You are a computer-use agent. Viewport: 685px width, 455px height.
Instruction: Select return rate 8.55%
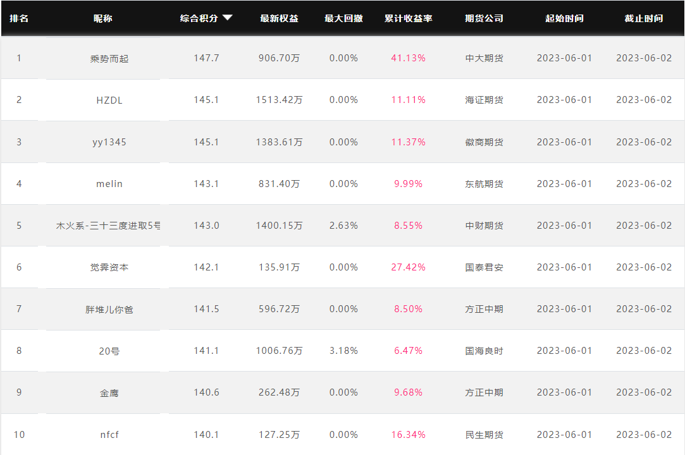pos(408,226)
